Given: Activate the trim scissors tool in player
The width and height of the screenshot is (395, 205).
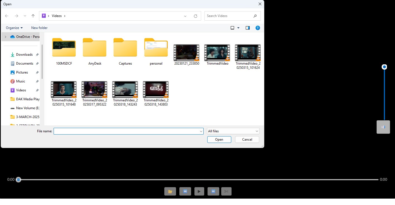Looking at the screenshot, I should 227,191.
